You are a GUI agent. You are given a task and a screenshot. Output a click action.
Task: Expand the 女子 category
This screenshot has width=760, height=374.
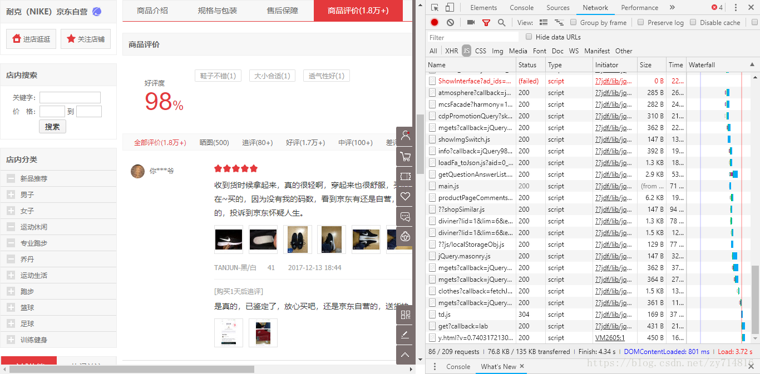pos(11,211)
